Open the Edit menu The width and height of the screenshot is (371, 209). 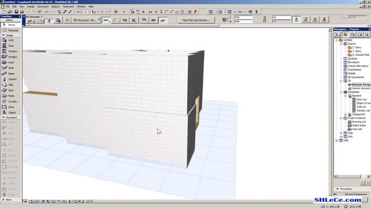click(14, 6)
